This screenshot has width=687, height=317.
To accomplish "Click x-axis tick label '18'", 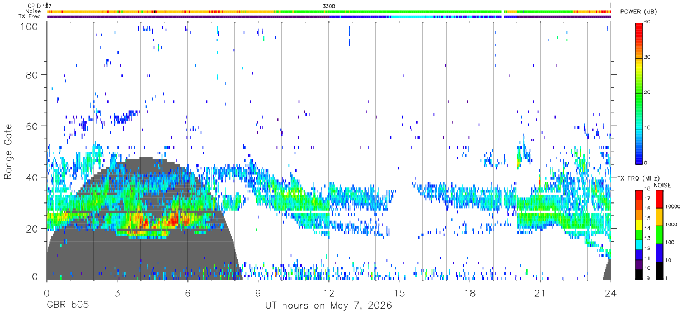I will (x=469, y=292).
